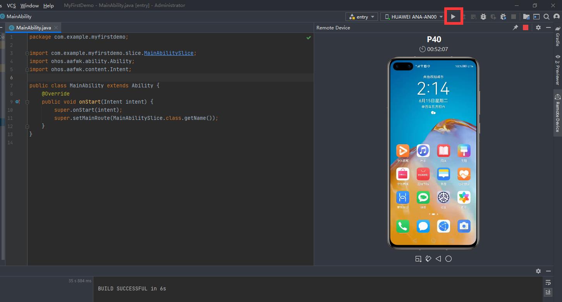Run the entry module
This screenshot has height=302, width=562.
(x=453, y=17)
